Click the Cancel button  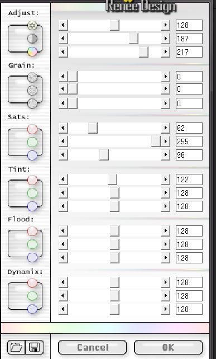tap(93, 347)
